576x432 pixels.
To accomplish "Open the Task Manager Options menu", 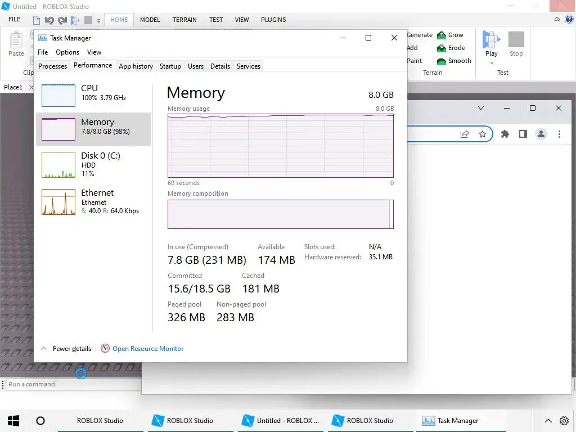I will 67,52.
